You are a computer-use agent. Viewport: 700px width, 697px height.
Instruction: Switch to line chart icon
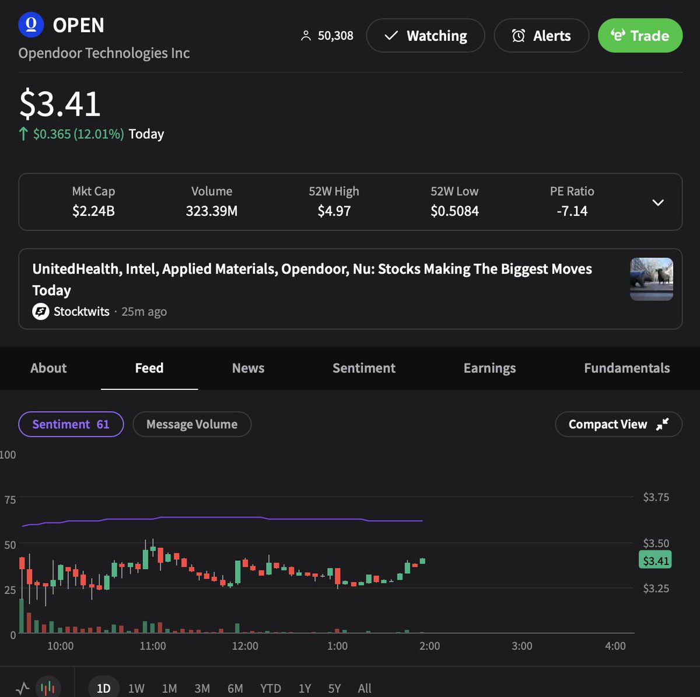pos(22,688)
